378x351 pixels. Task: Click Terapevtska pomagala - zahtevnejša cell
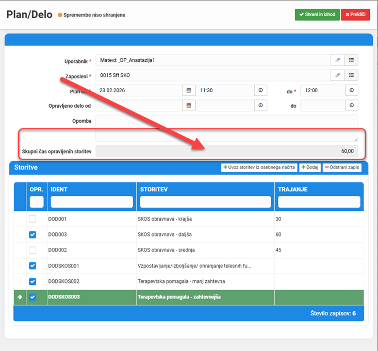pos(205,297)
